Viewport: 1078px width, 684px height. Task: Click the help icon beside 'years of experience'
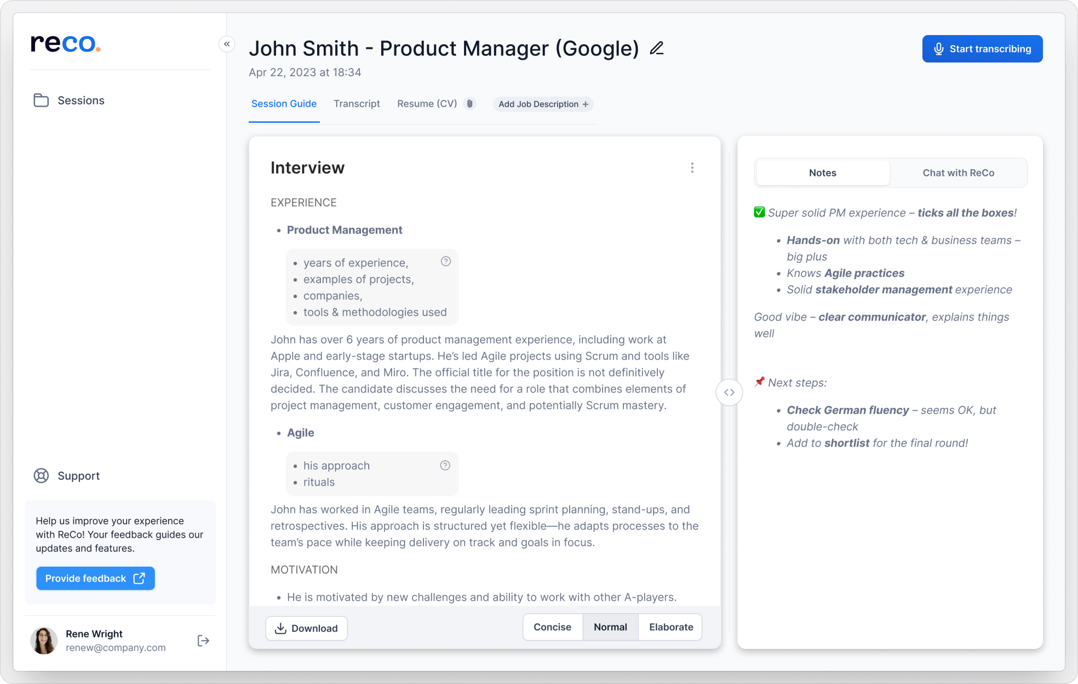pyautogui.click(x=445, y=261)
